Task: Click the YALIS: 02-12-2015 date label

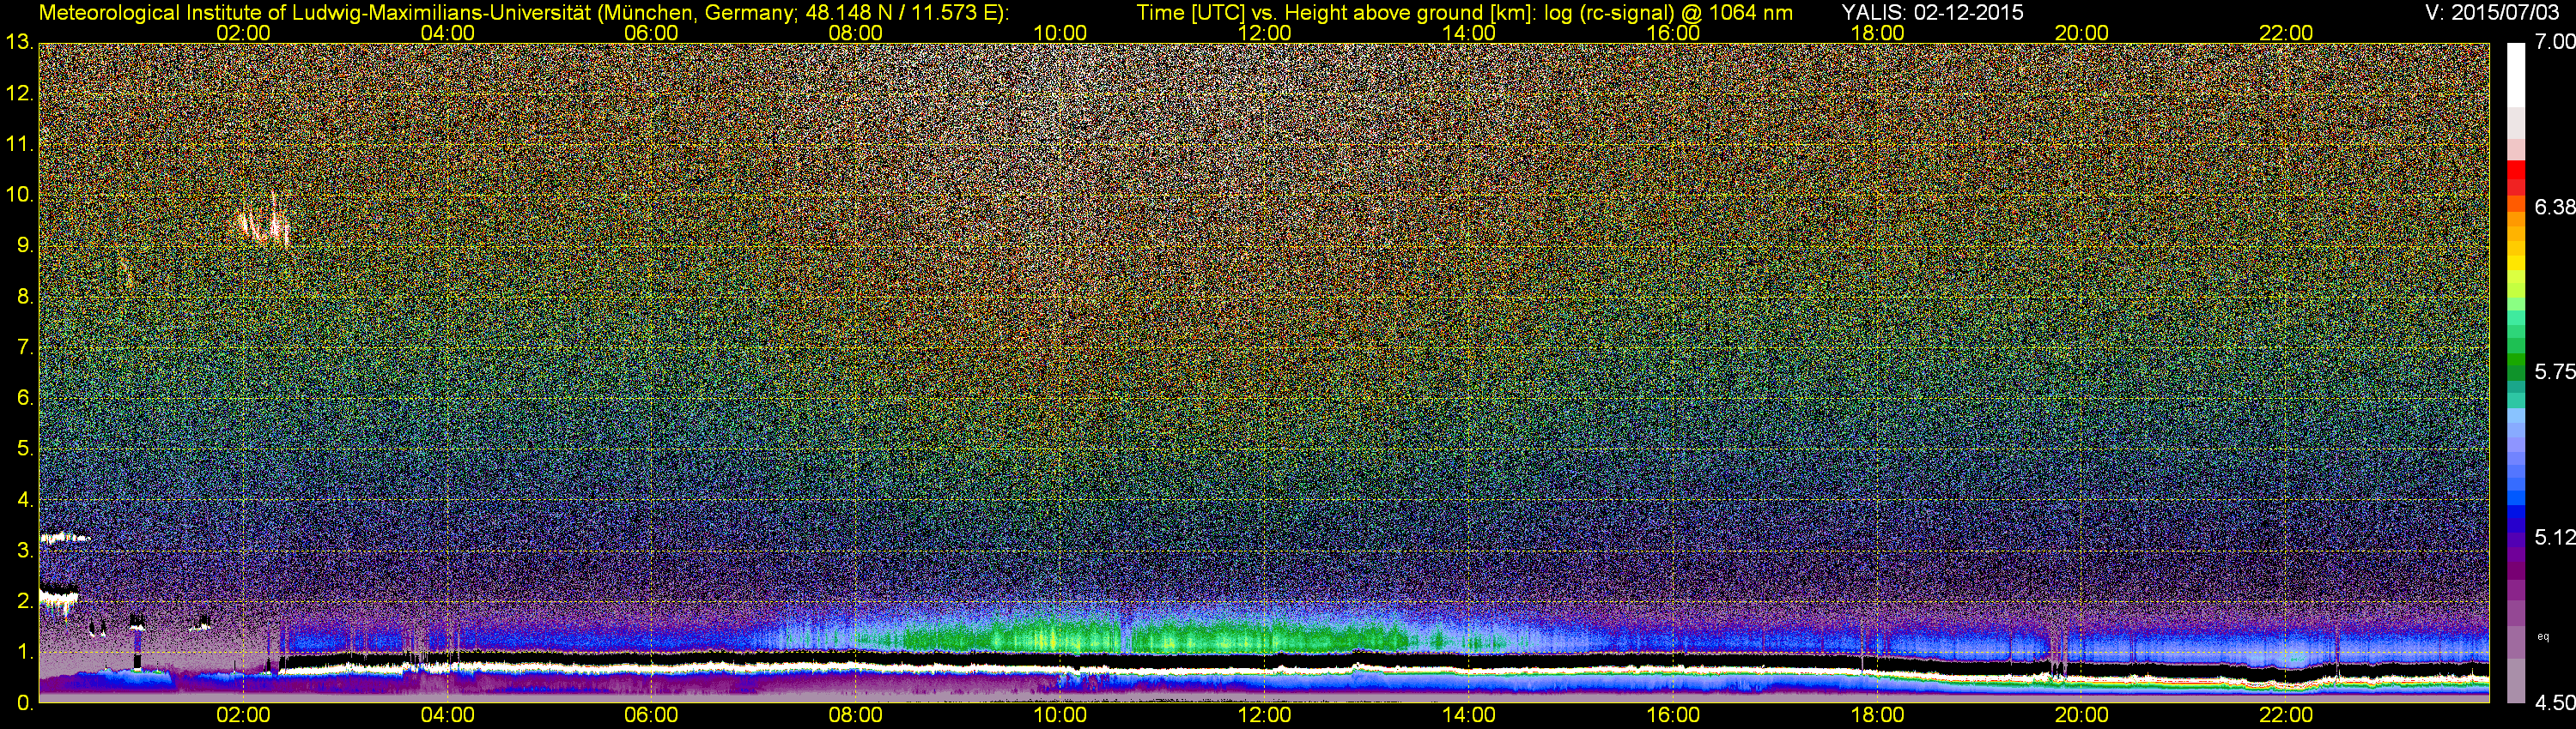Action: [1932, 12]
